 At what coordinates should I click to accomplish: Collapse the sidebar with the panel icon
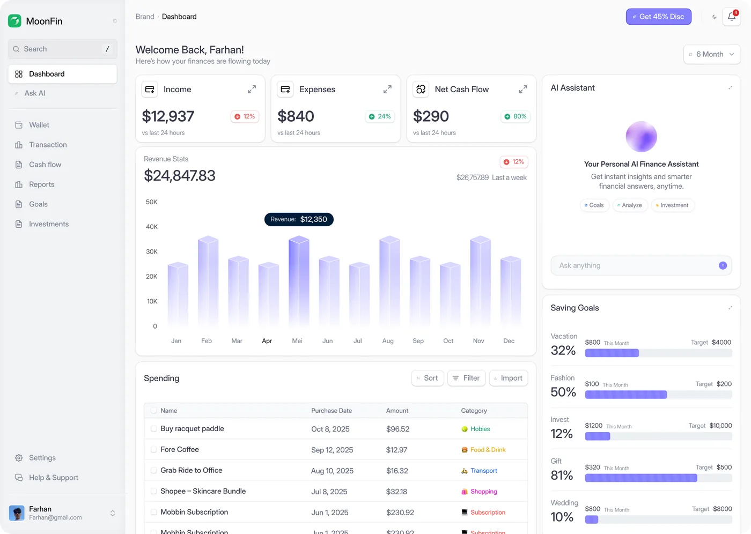115,21
